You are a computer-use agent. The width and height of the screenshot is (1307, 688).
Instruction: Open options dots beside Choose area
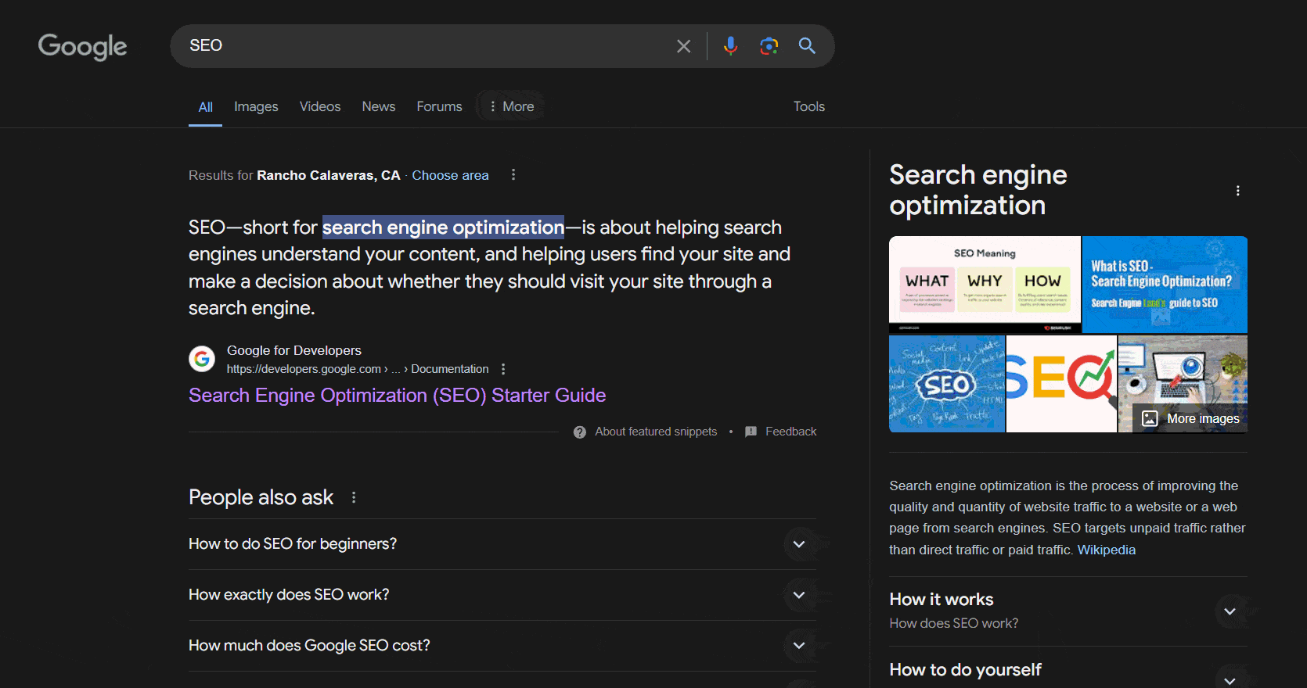click(513, 174)
